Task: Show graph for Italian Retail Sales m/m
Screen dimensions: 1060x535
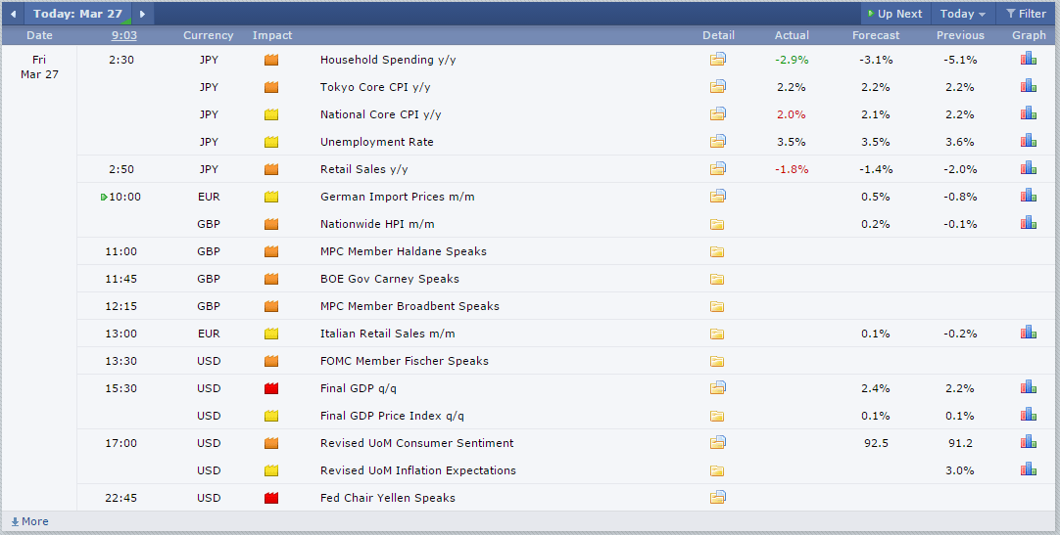Action: [x=1029, y=333]
